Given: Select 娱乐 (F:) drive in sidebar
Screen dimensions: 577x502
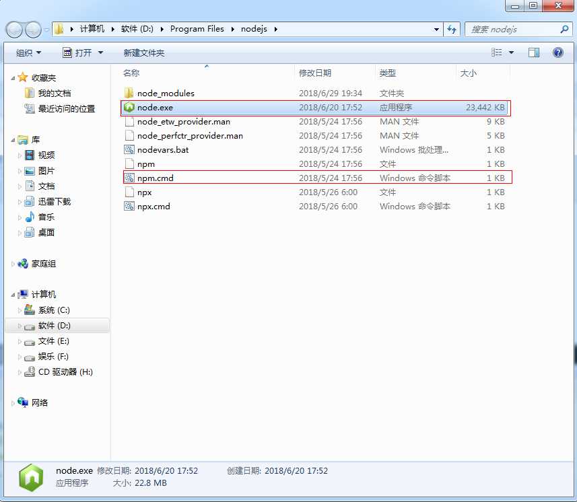Looking at the screenshot, I should click(x=53, y=357).
